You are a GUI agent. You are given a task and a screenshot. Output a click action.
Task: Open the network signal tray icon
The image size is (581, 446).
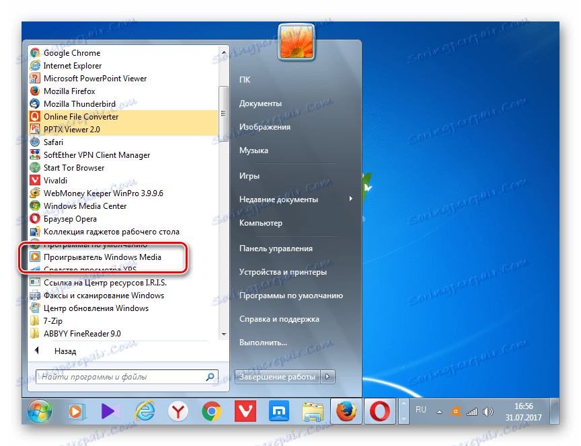tap(471, 412)
